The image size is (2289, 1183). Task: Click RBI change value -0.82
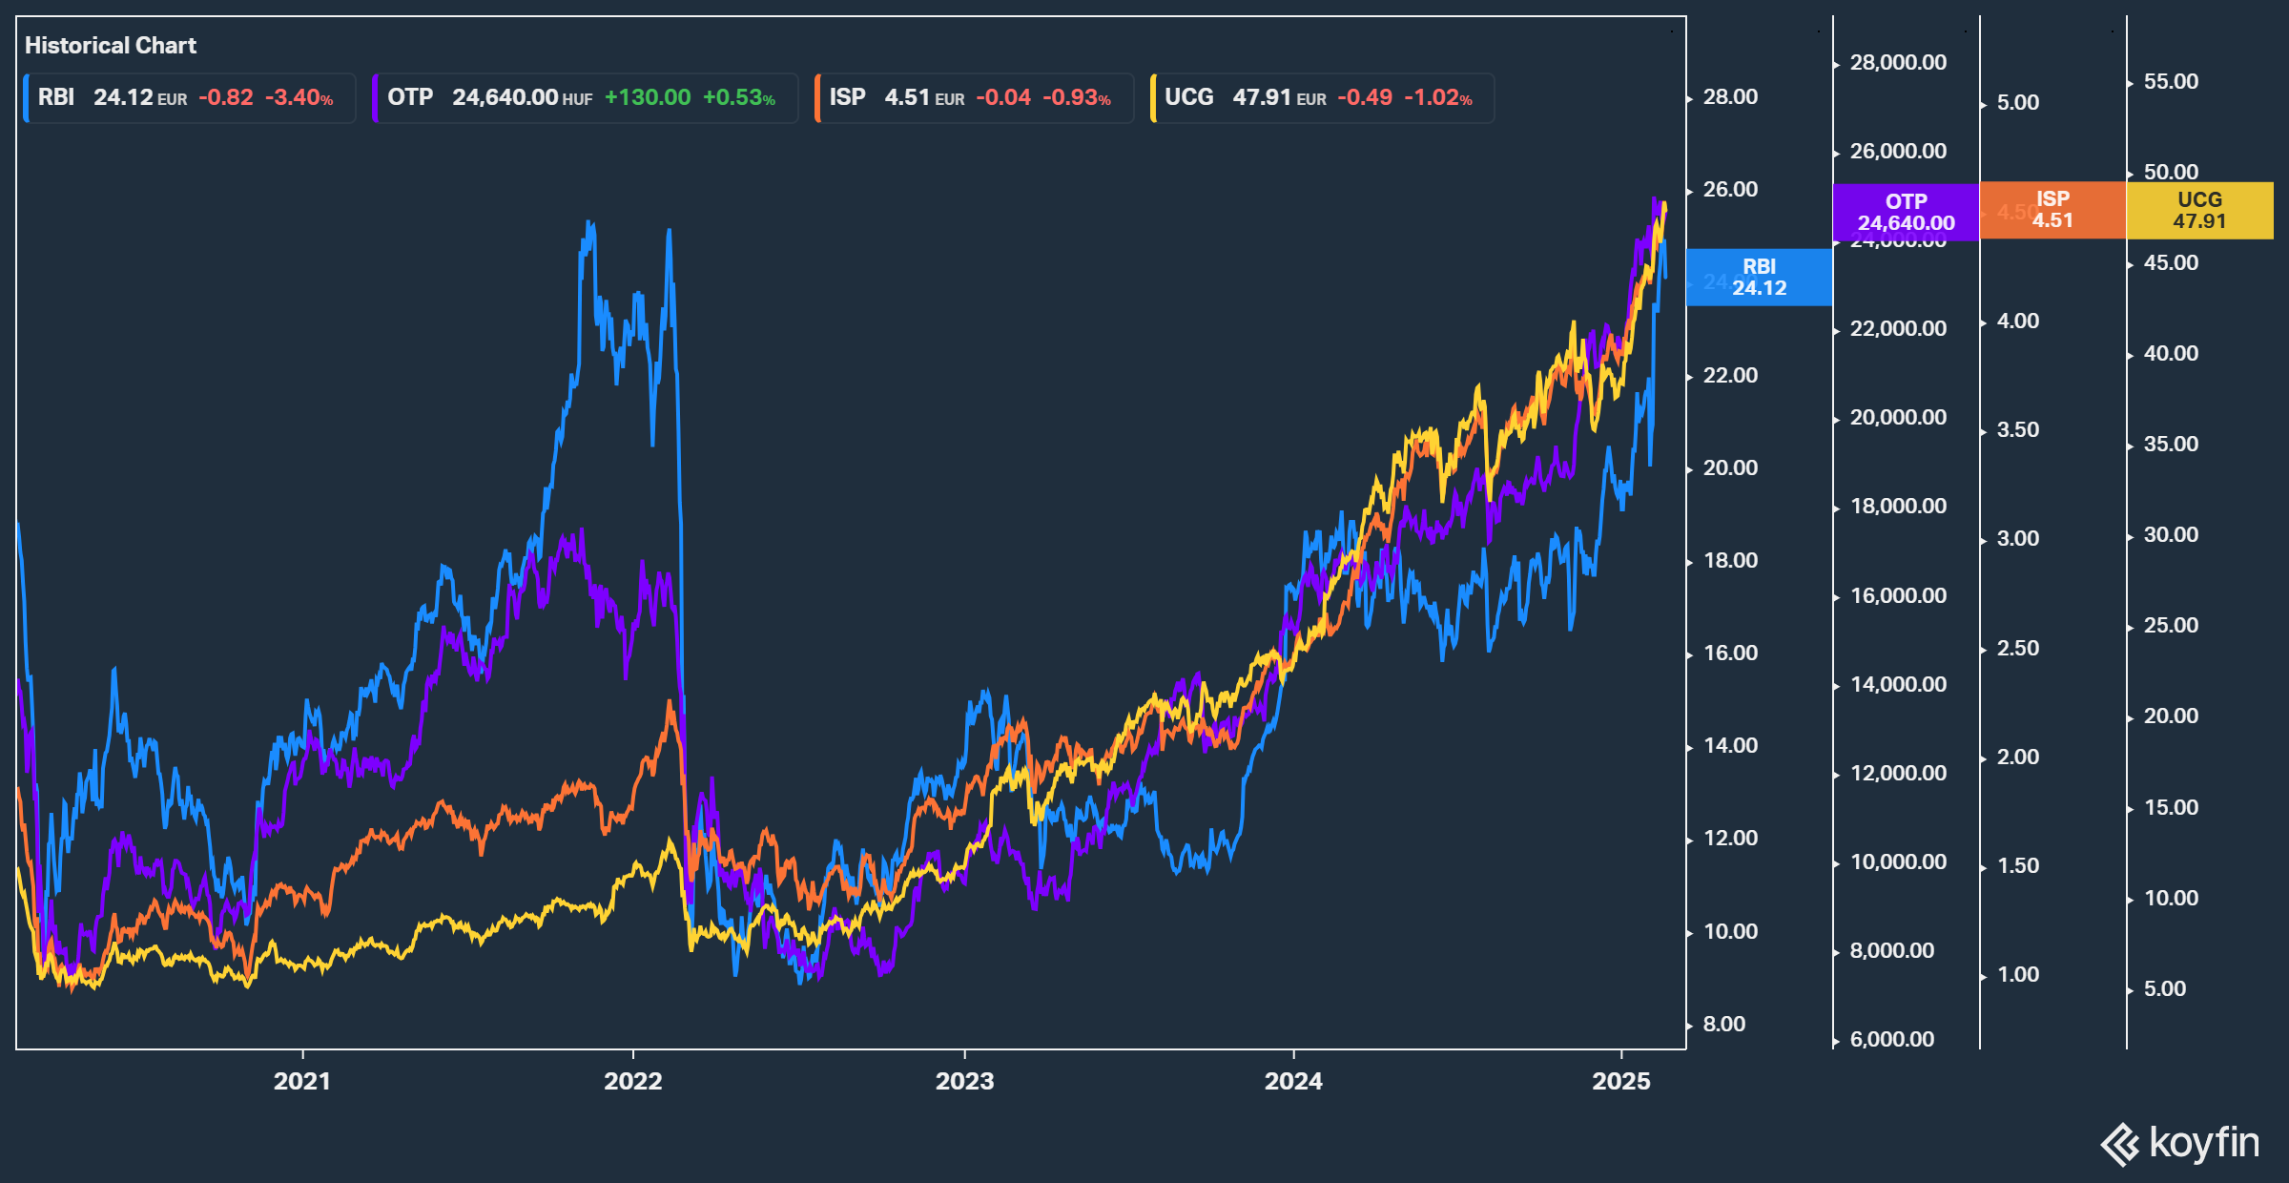[x=226, y=97]
